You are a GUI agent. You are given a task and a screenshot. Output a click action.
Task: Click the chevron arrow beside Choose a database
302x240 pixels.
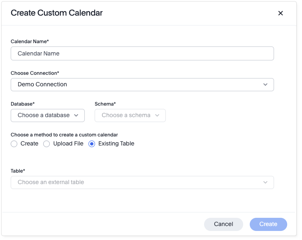click(x=76, y=115)
